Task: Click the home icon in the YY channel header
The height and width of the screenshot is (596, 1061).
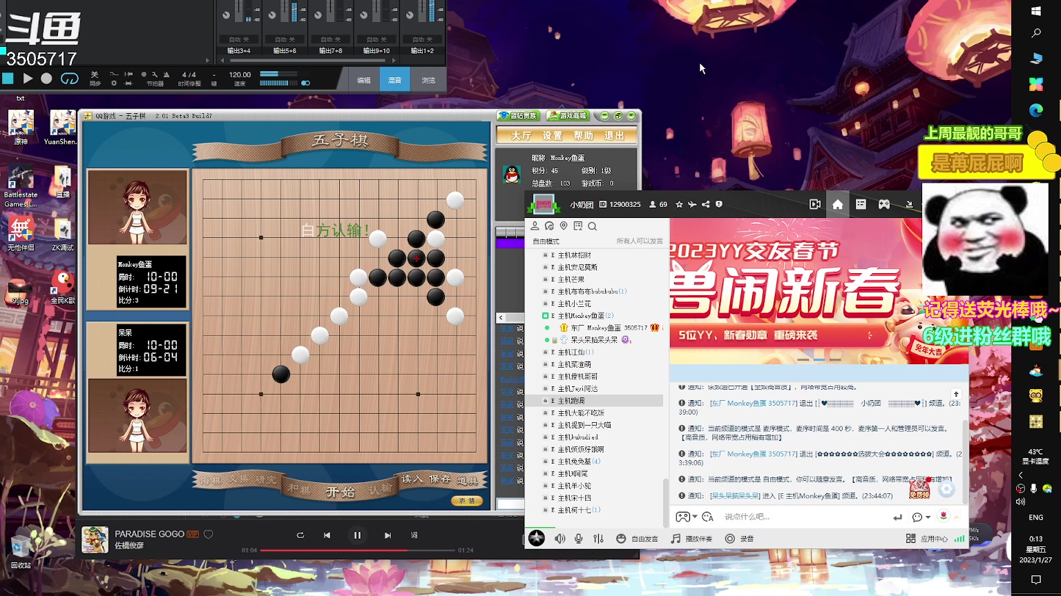Action: coord(837,204)
